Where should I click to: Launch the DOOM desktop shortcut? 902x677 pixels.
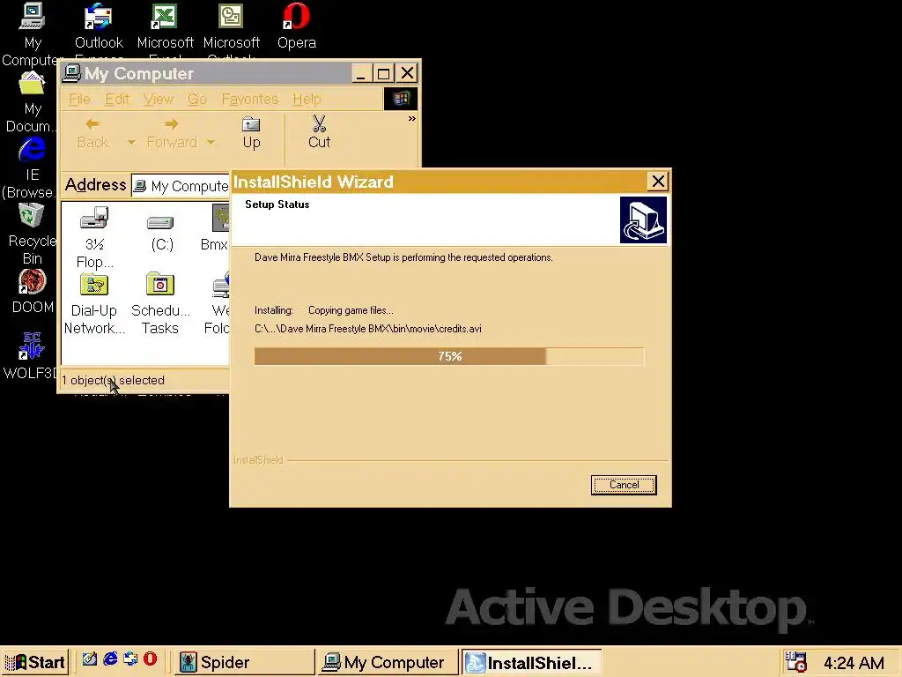pos(33,291)
